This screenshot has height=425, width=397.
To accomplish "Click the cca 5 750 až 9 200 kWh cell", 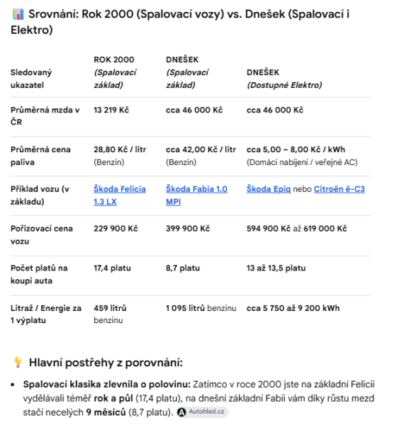I will [x=293, y=308].
